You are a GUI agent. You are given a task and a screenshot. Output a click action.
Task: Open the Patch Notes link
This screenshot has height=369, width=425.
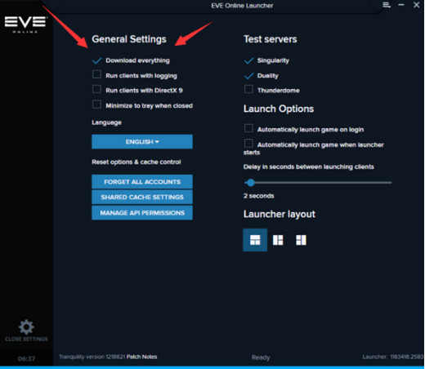pyautogui.click(x=141, y=357)
